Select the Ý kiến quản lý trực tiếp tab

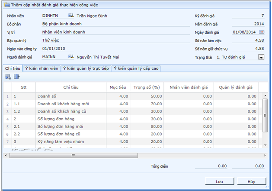(86, 68)
